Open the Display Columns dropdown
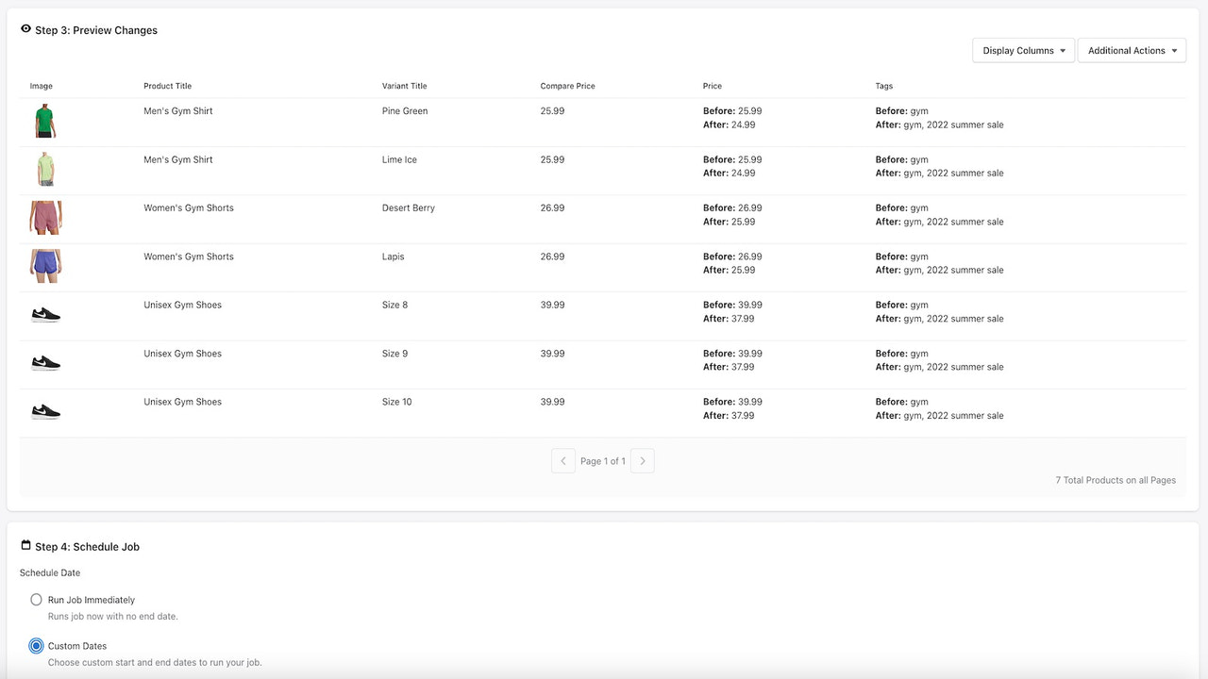This screenshot has width=1208, height=679. [x=1023, y=50]
